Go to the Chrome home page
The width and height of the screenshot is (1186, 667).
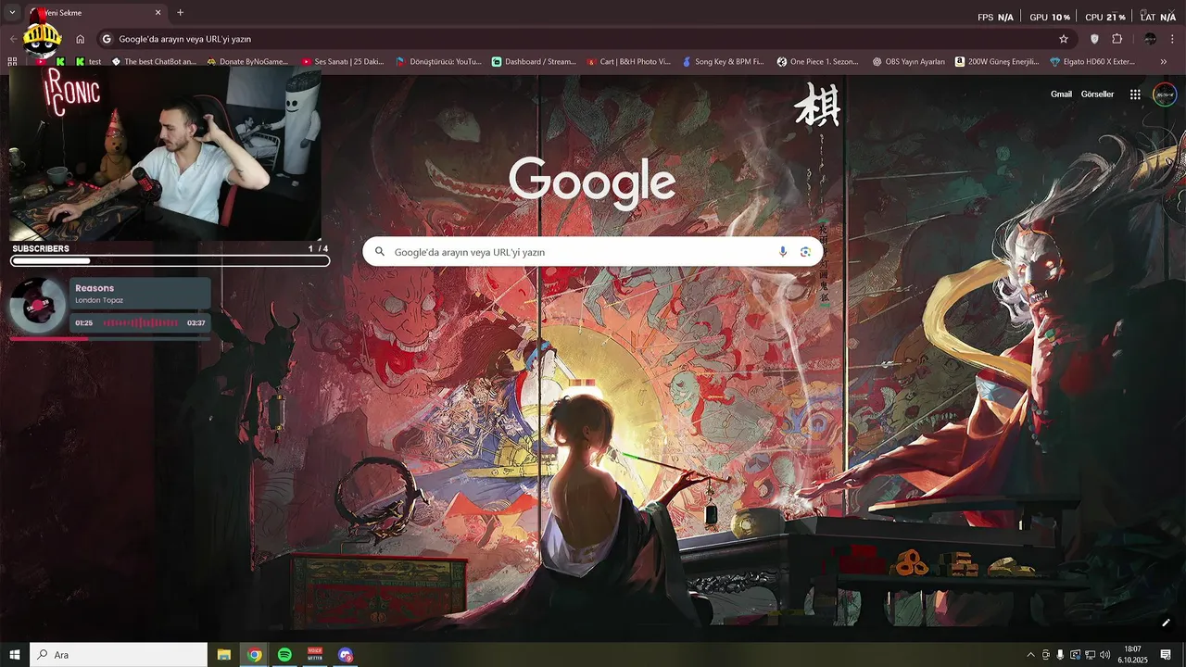[x=81, y=39]
